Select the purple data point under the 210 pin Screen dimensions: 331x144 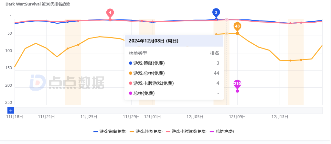237,91
